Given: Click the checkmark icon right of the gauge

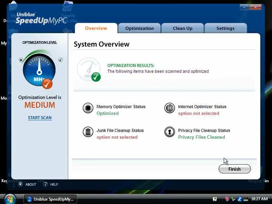Looking at the screenshot, I should (x=61, y=60).
